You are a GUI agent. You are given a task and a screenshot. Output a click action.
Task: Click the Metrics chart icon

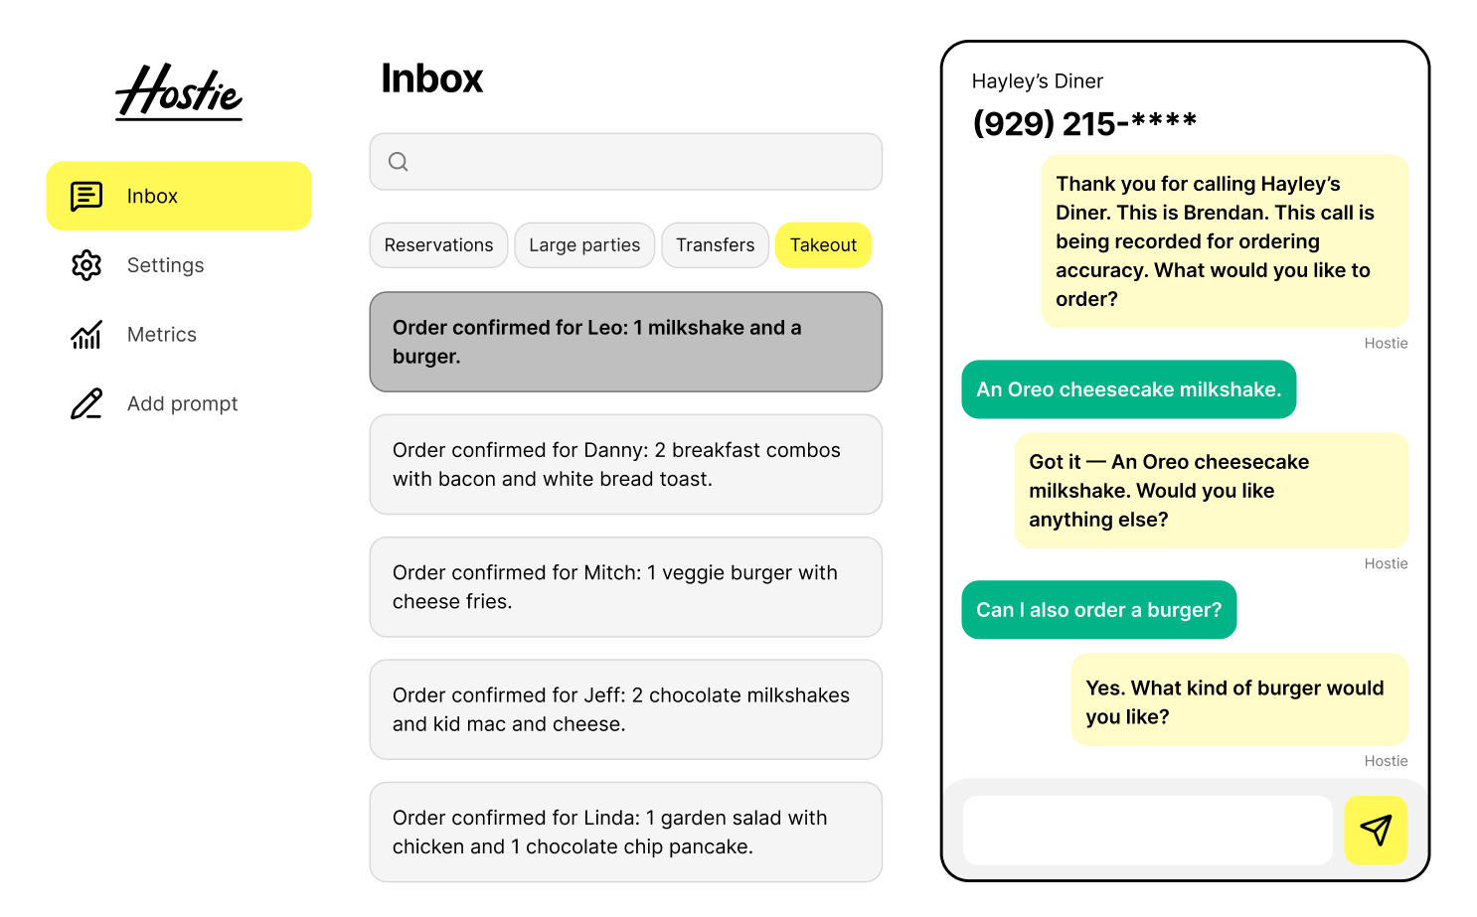[x=86, y=335]
